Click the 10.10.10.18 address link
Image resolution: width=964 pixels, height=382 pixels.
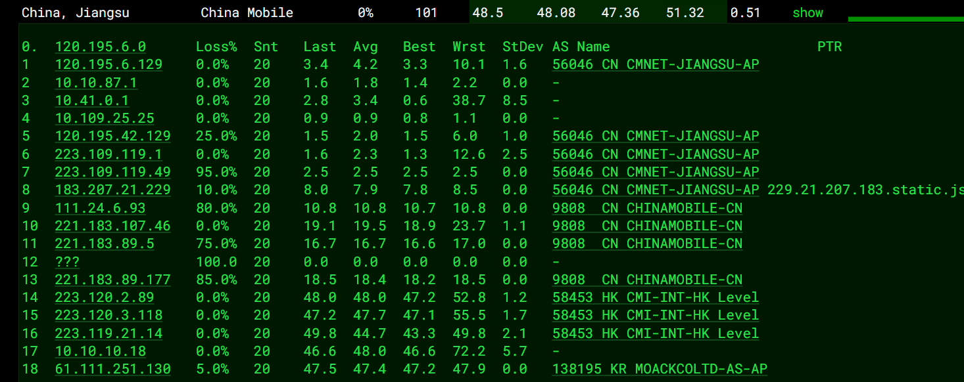[101, 351]
